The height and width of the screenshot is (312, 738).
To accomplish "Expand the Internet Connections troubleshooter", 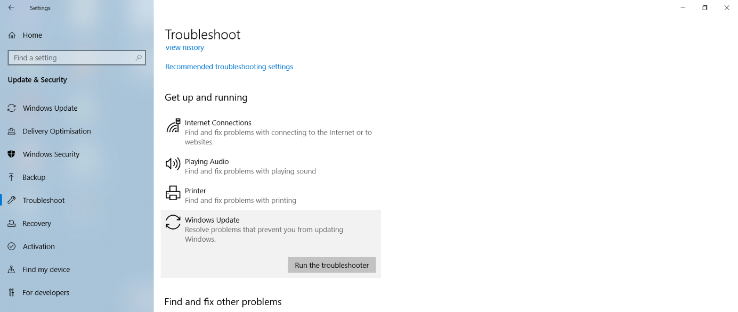I will coord(218,122).
